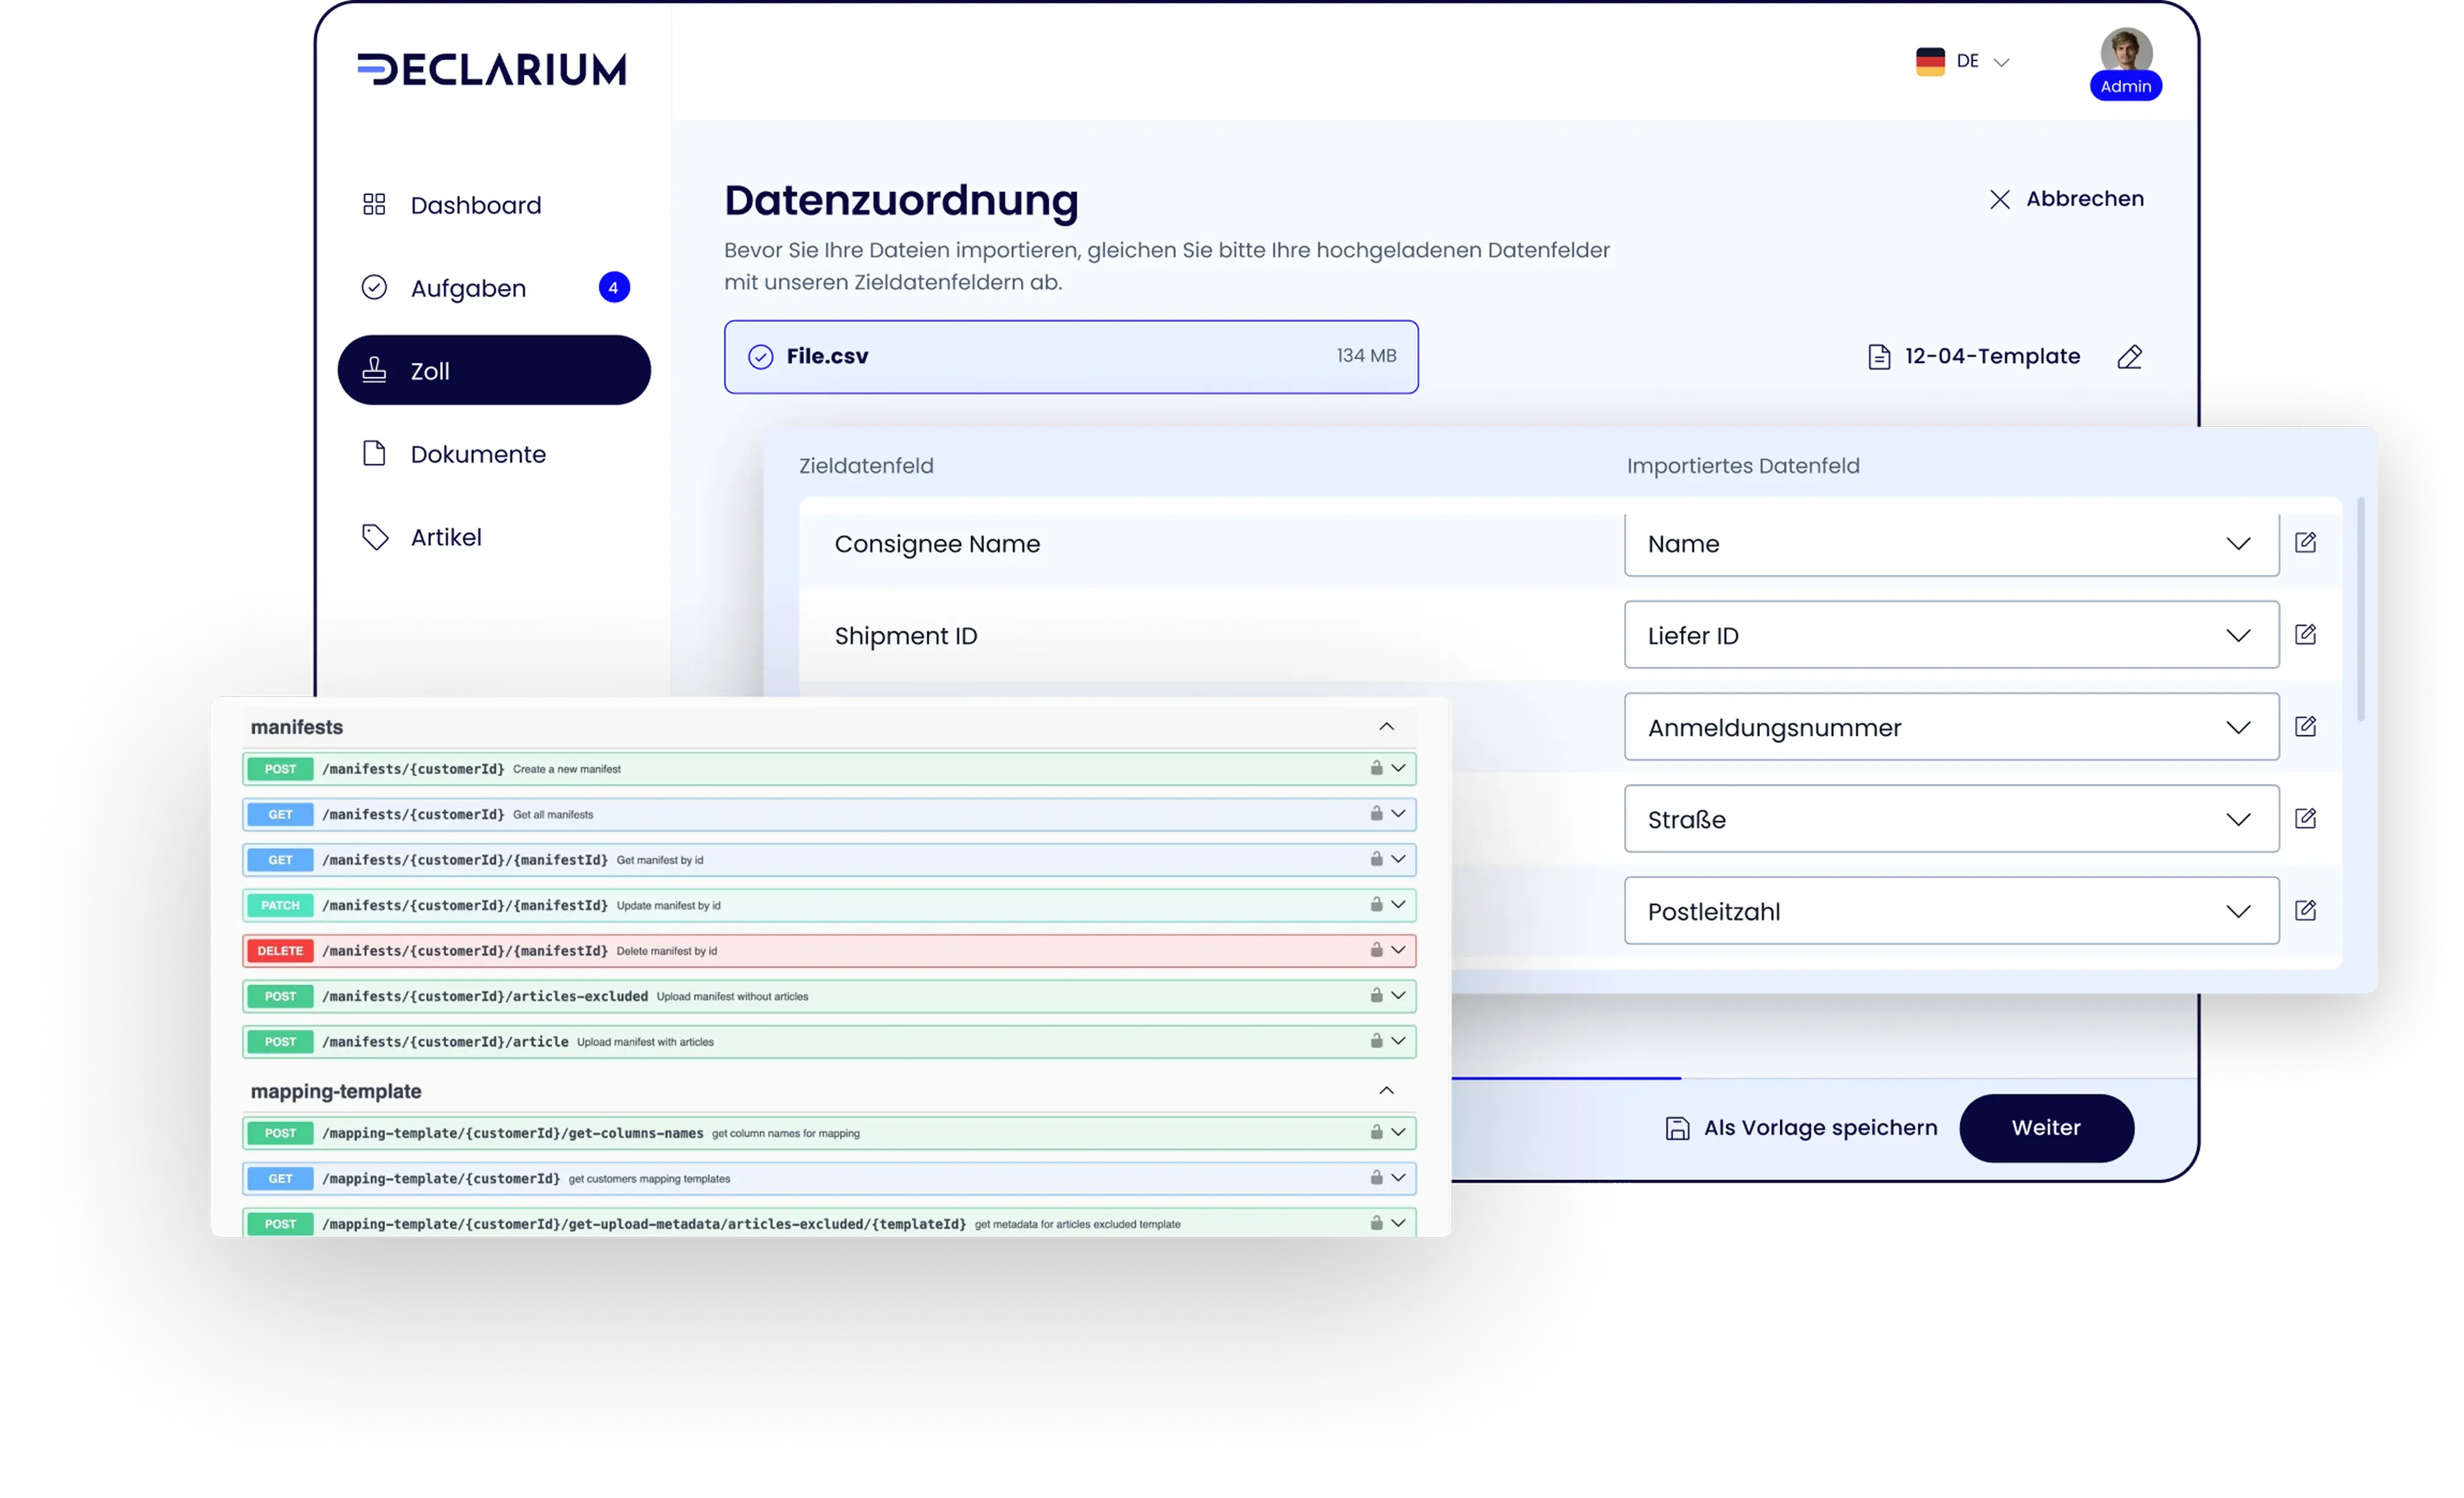This screenshot has width=2464, height=1498.
Task: Click the edit icon beside Liefer ID
Action: pos(2305,635)
